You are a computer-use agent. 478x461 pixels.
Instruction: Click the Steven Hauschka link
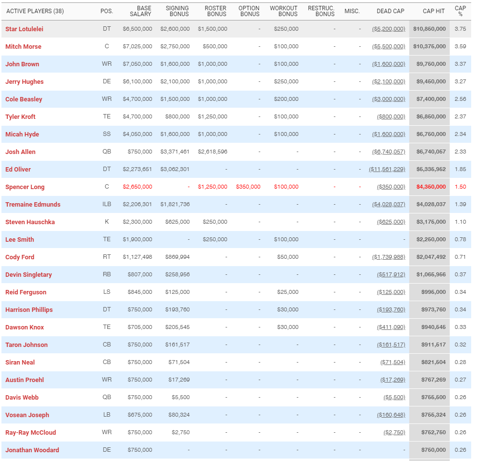pyautogui.click(x=30, y=222)
